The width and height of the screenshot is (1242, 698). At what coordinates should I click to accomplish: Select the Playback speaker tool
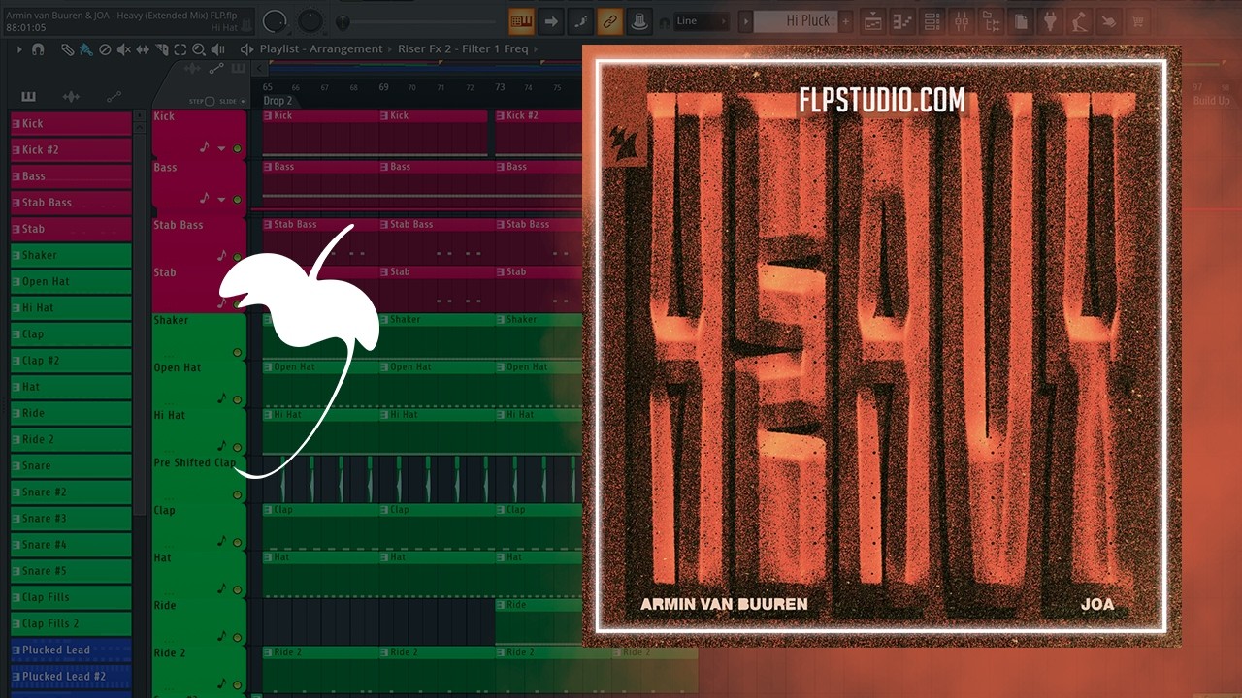pos(218,49)
